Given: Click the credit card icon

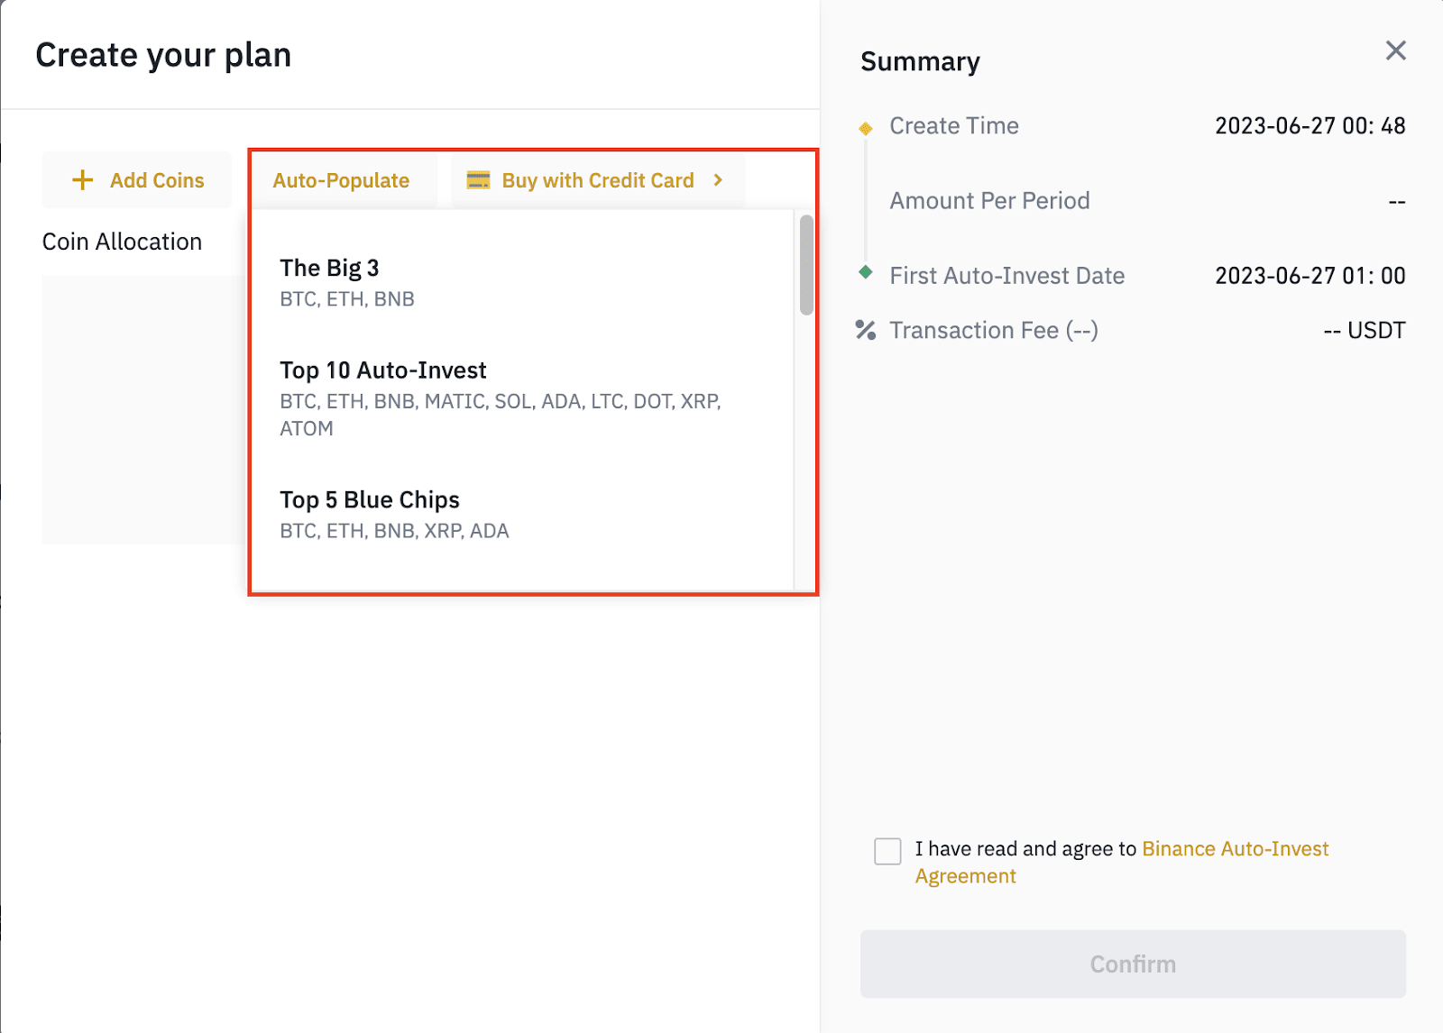Looking at the screenshot, I should pos(478,180).
